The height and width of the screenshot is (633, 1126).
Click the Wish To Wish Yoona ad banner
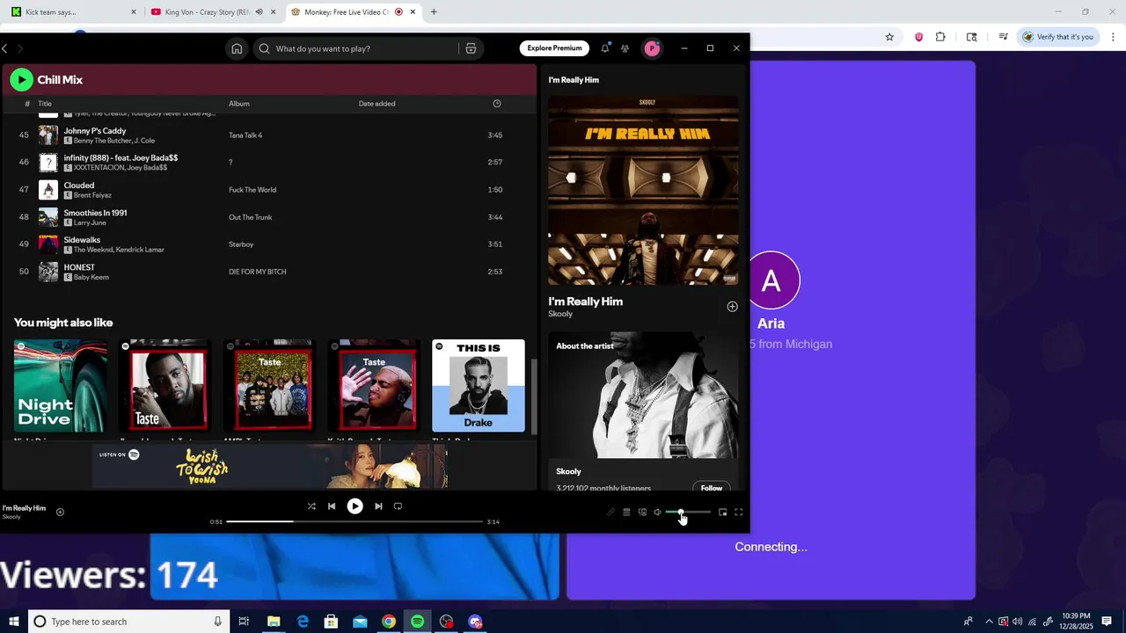point(269,467)
